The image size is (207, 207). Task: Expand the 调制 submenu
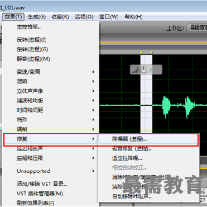[51, 129]
